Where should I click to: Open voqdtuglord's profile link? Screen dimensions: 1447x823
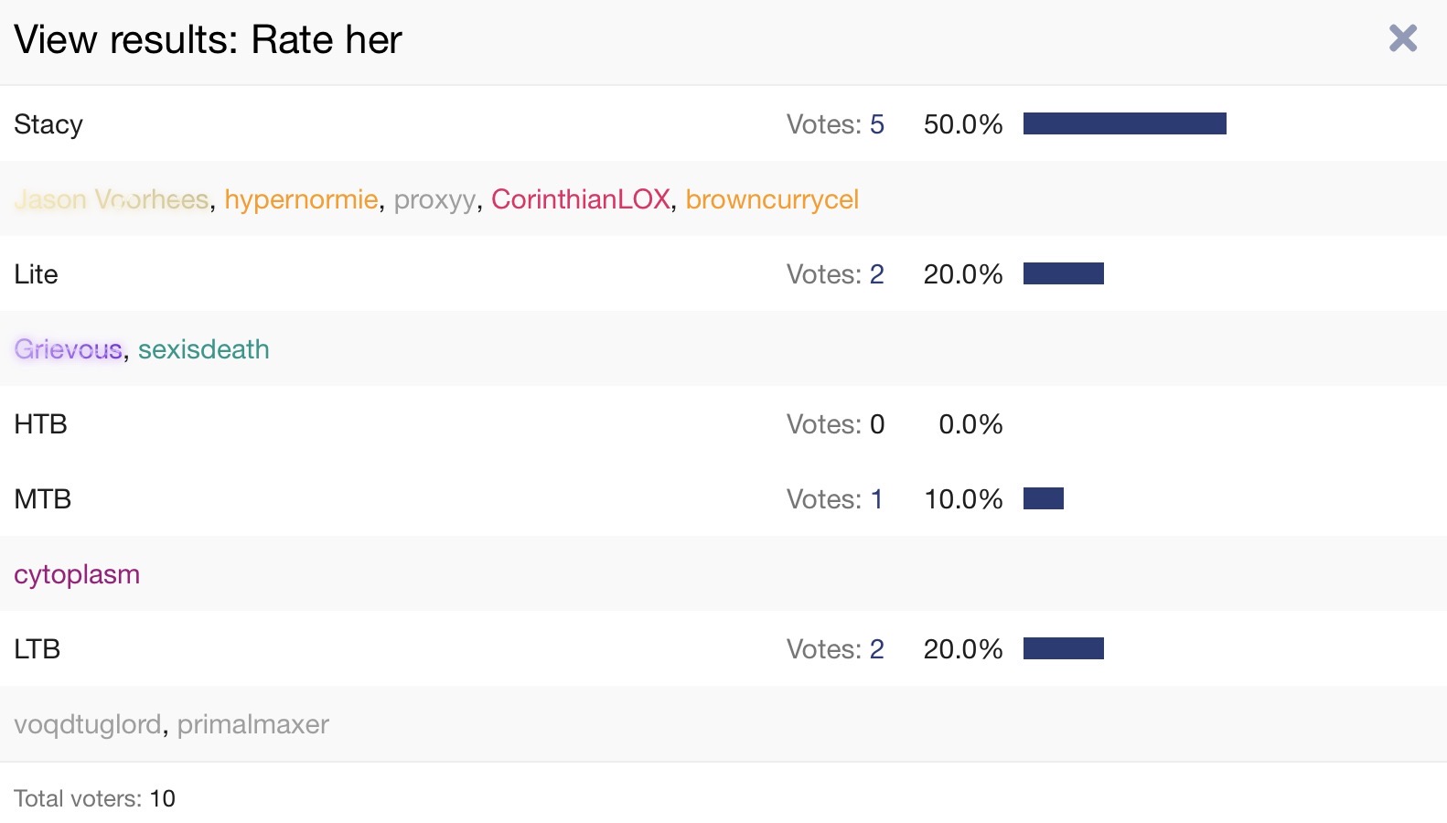(88, 724)
